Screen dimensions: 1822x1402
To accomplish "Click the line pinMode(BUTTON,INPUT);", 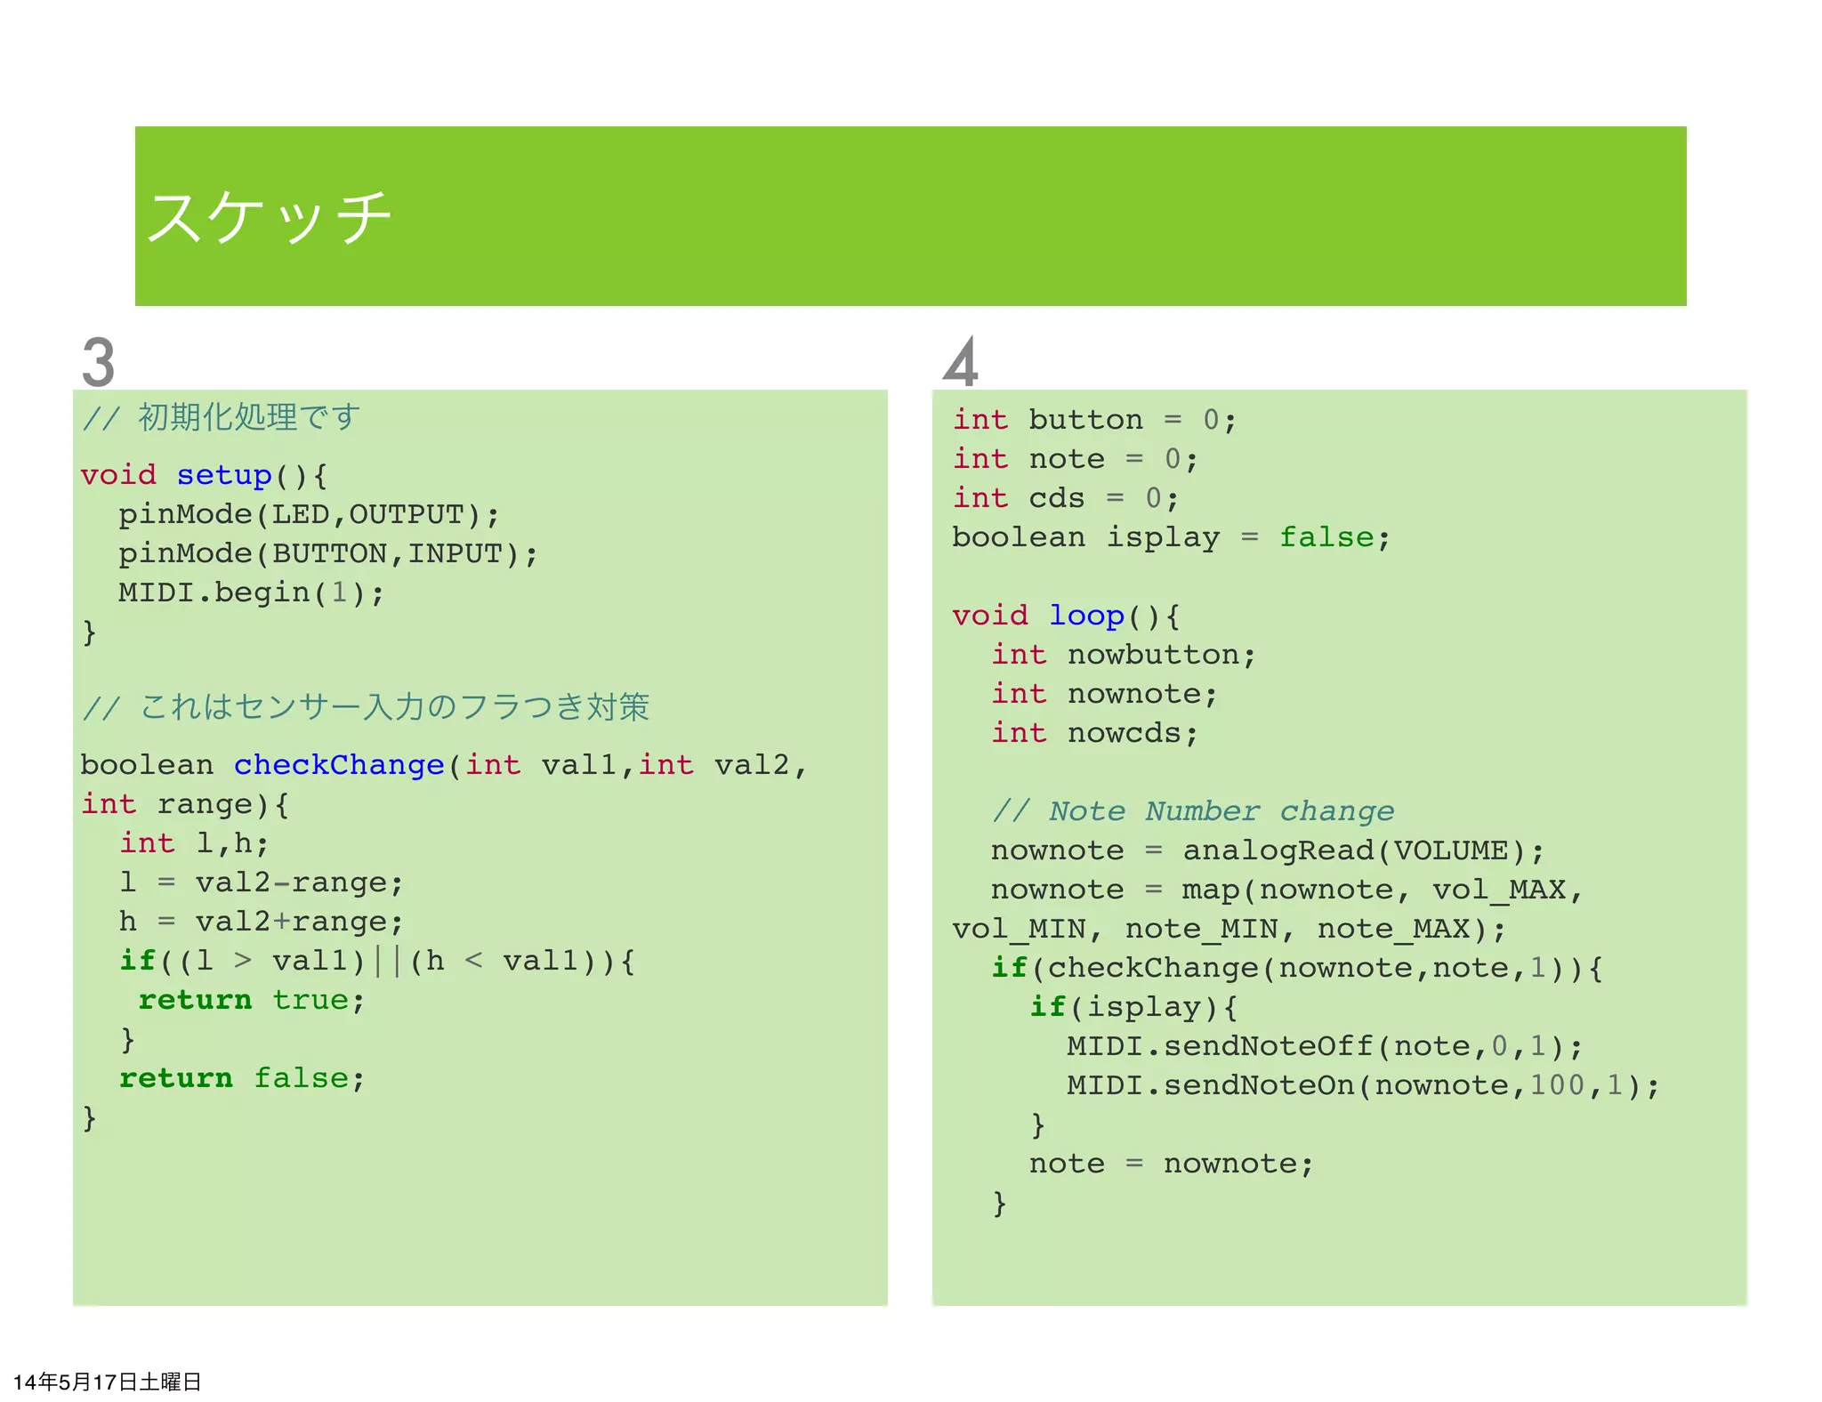I will point(328,554).
